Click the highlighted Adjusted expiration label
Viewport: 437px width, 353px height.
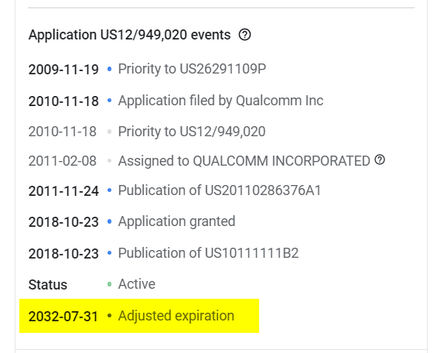(176, 316)
